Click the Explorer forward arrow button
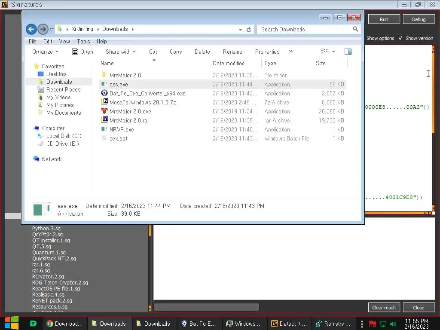This screenshot has height=330, width=440. (43, 29)
